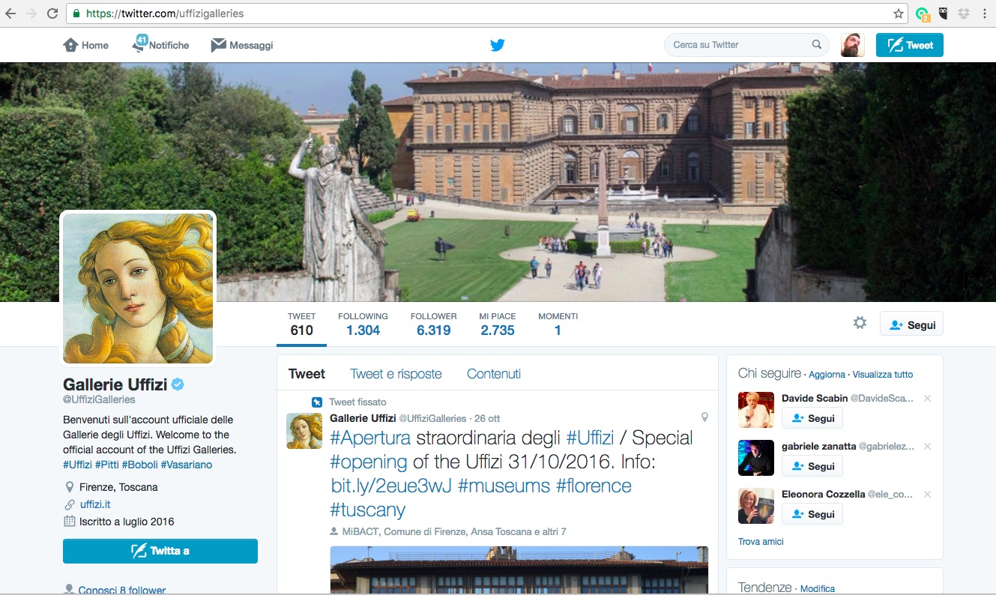Select the Tweet timeline tab
The width and height of the screenshot is (996, 595).
tap(307, 374)
